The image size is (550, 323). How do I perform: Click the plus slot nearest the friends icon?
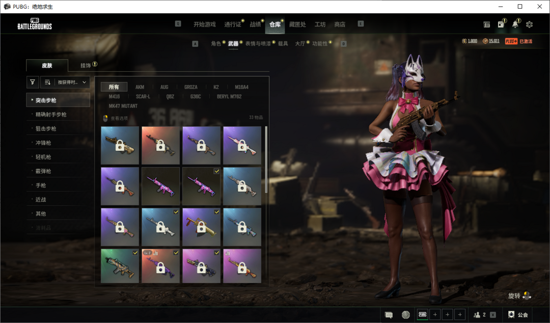pyautogui.click(x=460, y=314)
